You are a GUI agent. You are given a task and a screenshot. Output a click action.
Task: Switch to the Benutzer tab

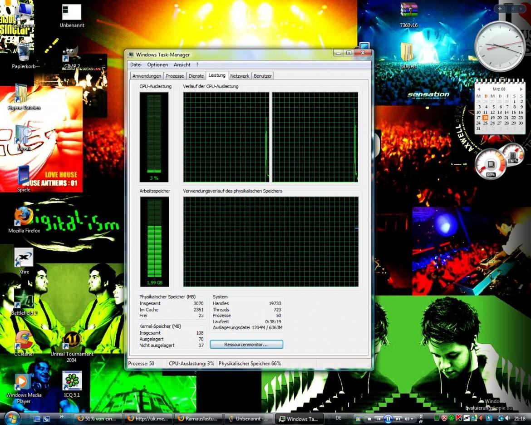pyautogui.click(x=262, y=76)
